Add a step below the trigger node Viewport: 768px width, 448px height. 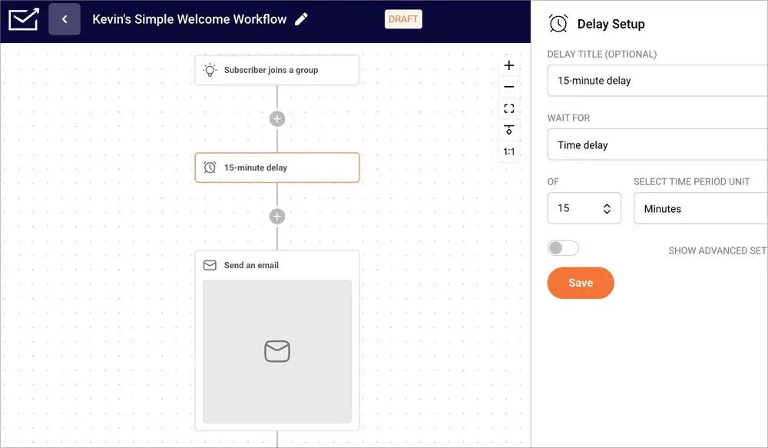click(277, 118)
